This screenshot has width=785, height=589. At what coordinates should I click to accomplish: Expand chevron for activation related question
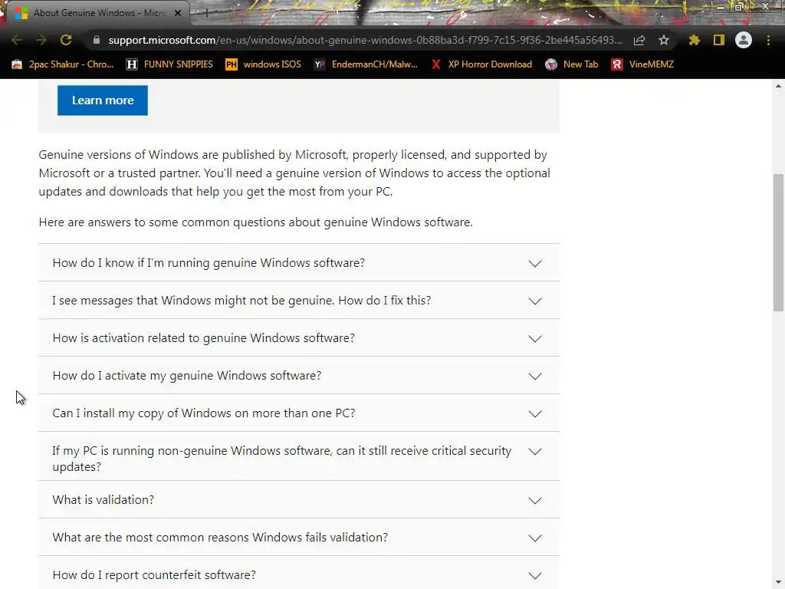click(535, 338)
